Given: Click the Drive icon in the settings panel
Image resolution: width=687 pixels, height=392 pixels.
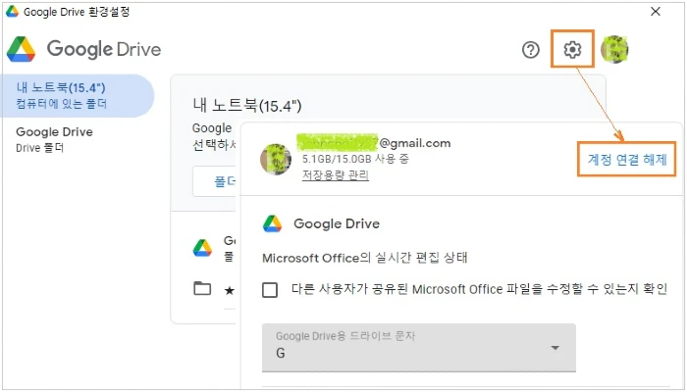Looking at the screenshot, I should 272,223.
